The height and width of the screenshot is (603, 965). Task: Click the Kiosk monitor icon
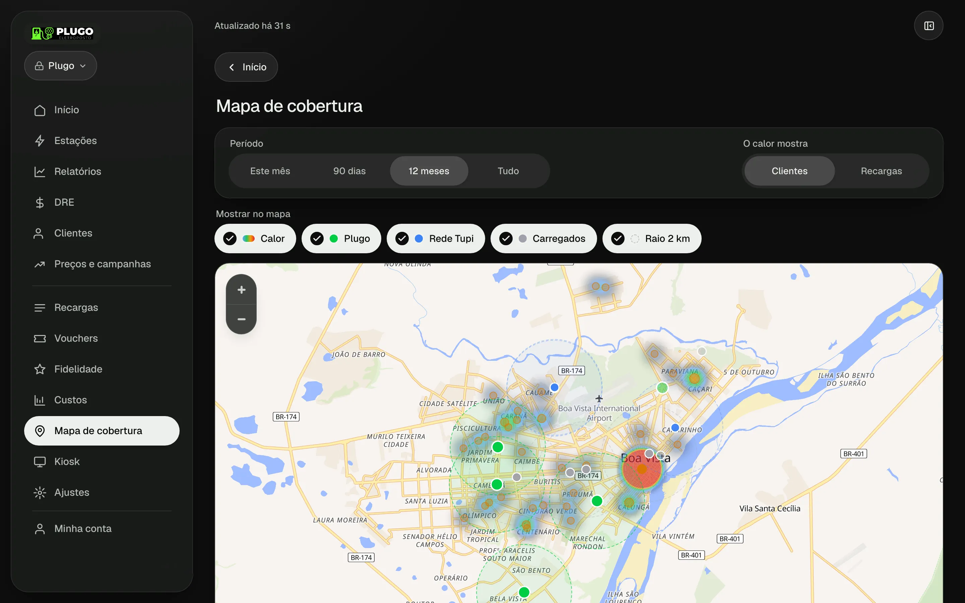point(40,462)
